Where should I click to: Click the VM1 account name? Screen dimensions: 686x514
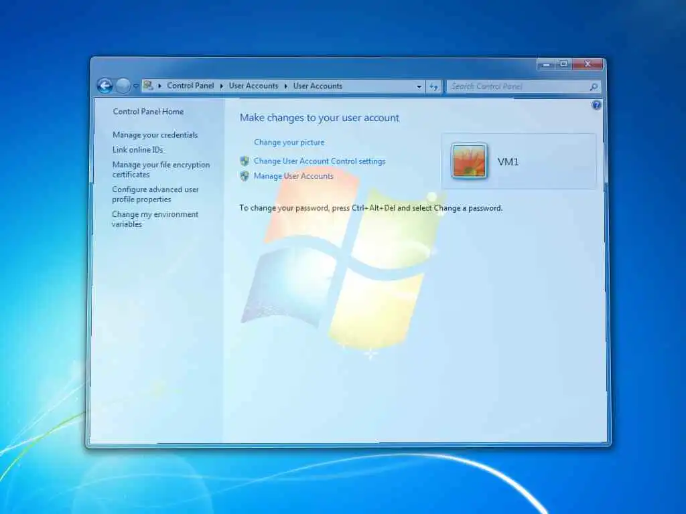[x=508, y=162]
